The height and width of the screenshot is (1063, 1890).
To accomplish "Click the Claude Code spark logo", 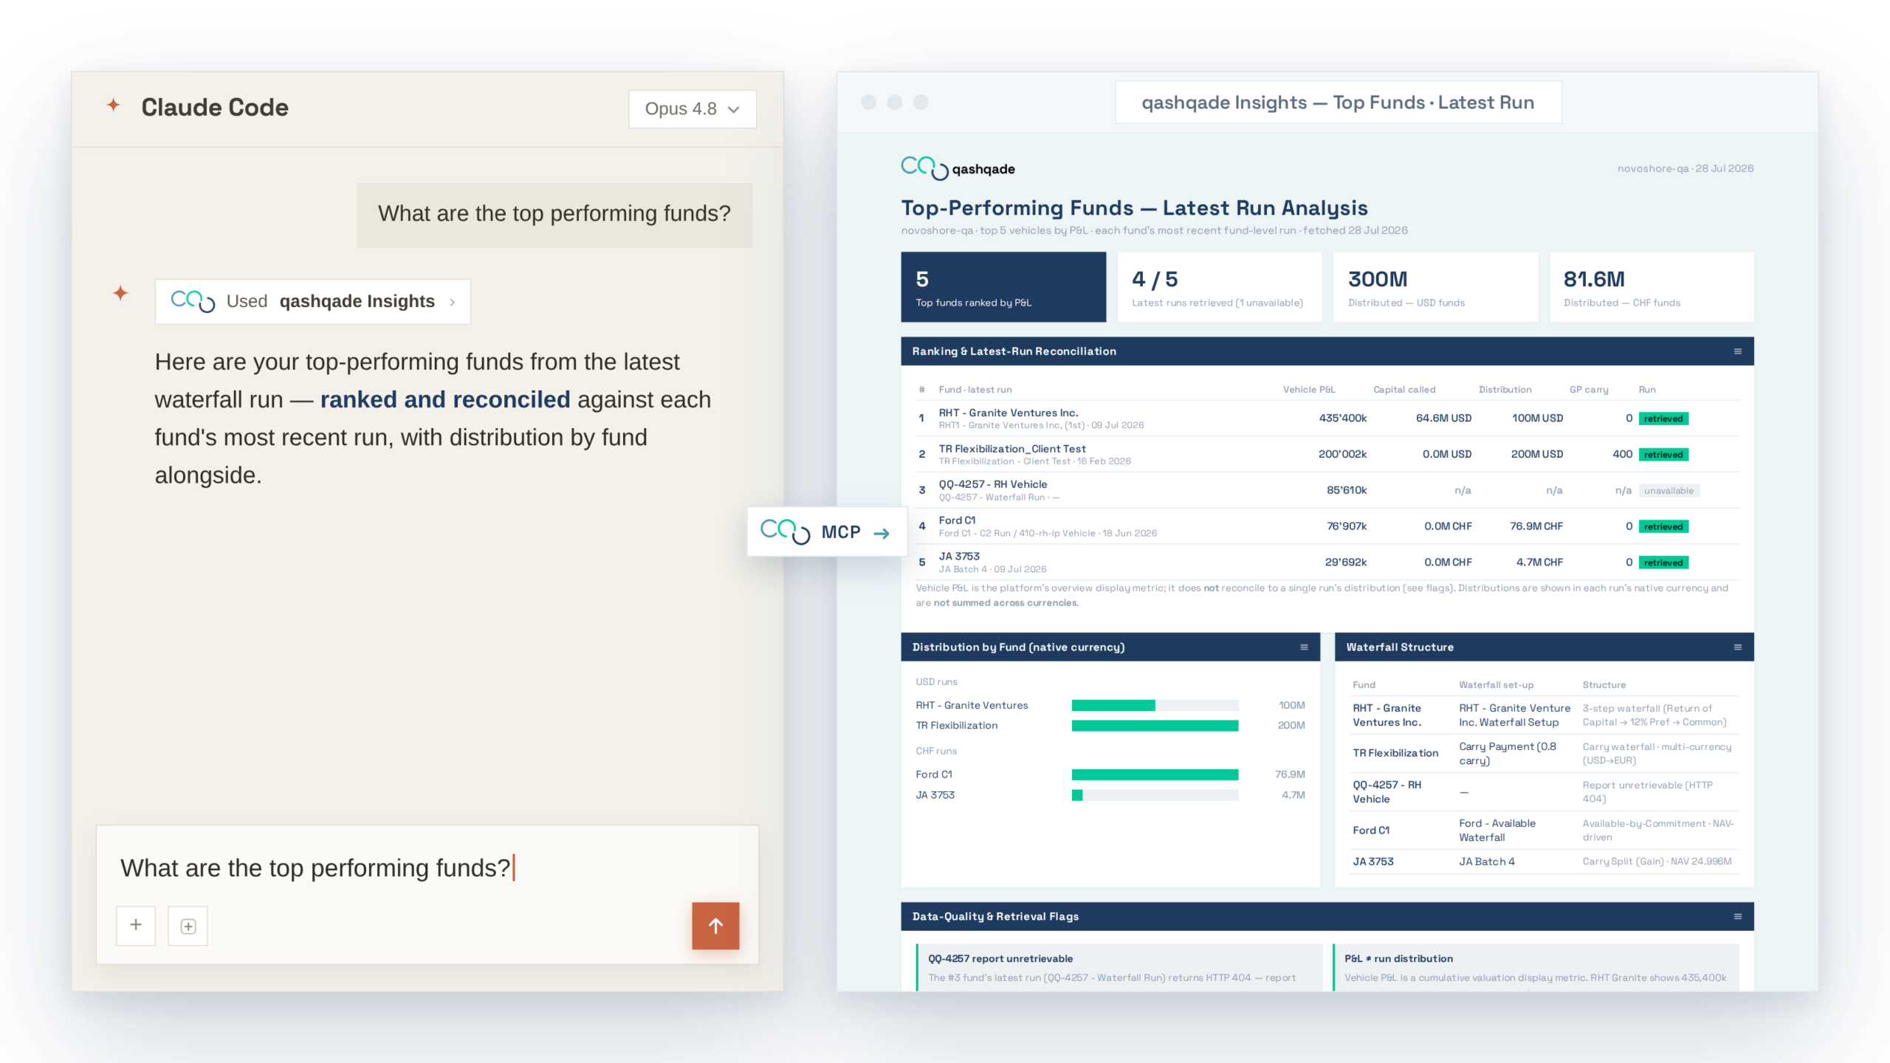I will coord(113,106).
